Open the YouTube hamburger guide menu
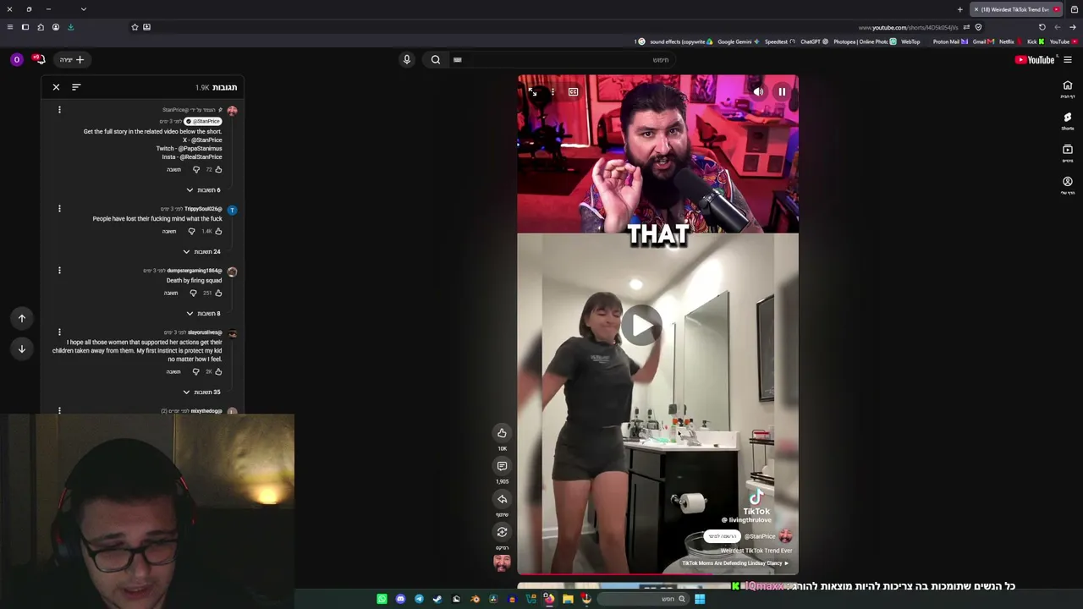This screenshot has height=609, width=1083. pyautogui.click(x=1067, y=59)
